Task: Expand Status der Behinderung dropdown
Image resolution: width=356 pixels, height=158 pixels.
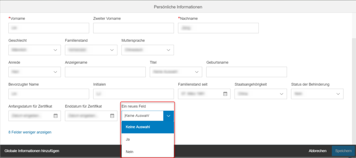Action: [x=338, y=94]
